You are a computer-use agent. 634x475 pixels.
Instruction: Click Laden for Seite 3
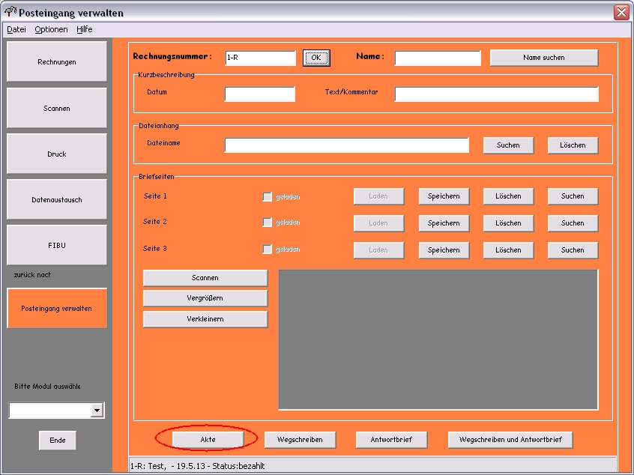[378, 250]
